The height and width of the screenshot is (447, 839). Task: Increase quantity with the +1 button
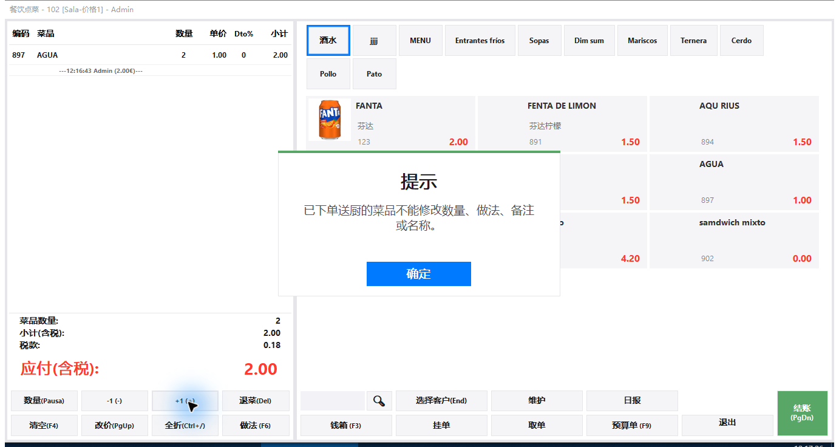click(185, 401)
